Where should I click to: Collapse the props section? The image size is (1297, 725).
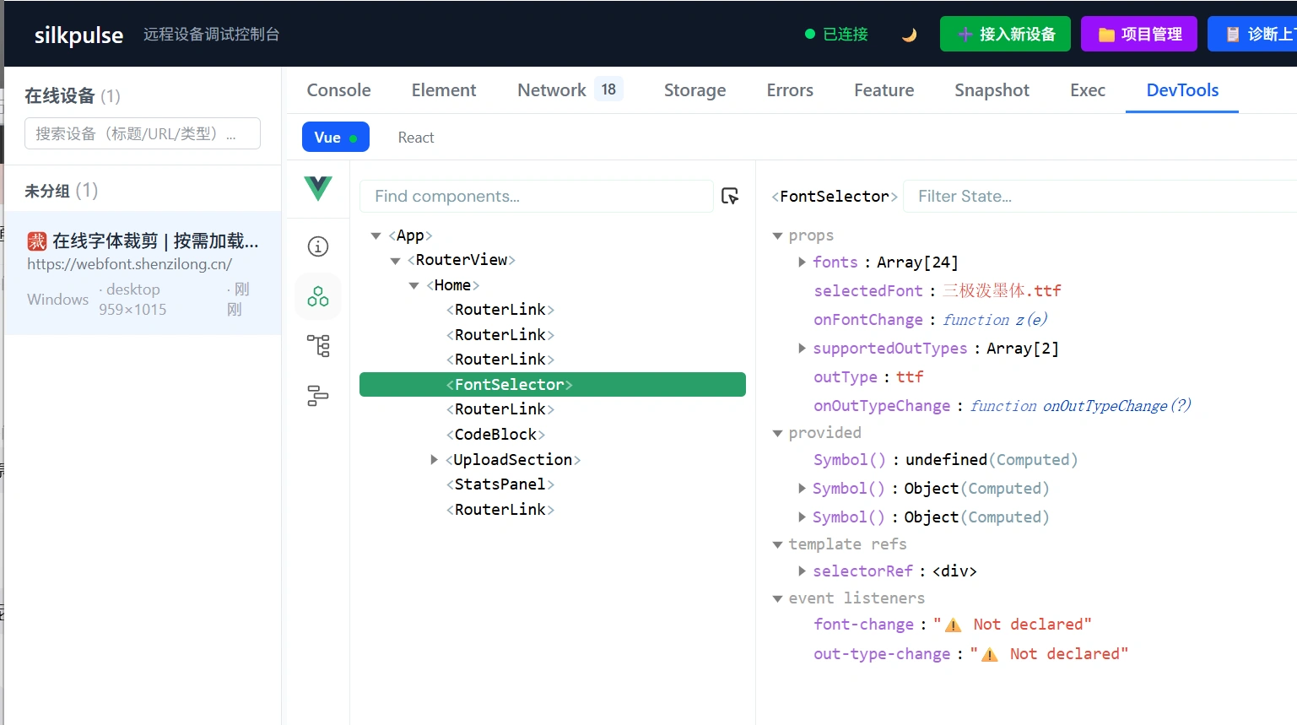[778, 235]
